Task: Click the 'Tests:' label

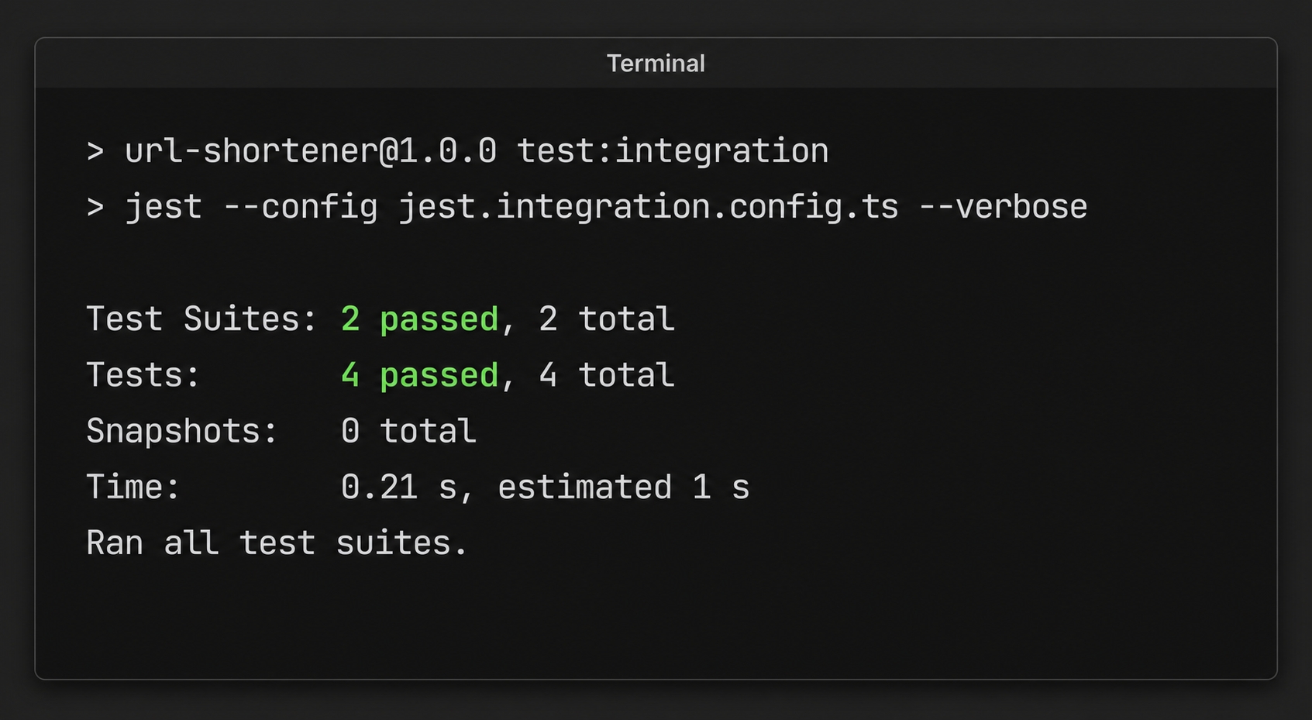Action: coord(143,375)
